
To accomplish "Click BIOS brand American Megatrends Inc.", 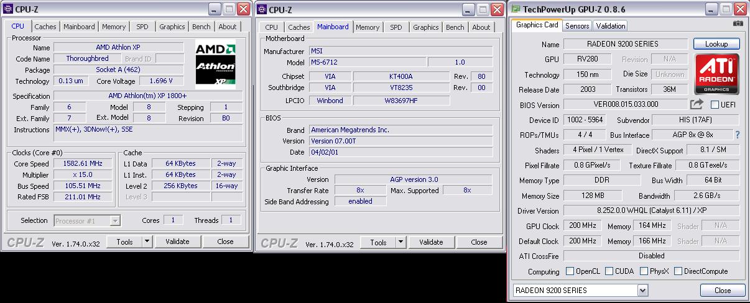I will coord(401,130).
